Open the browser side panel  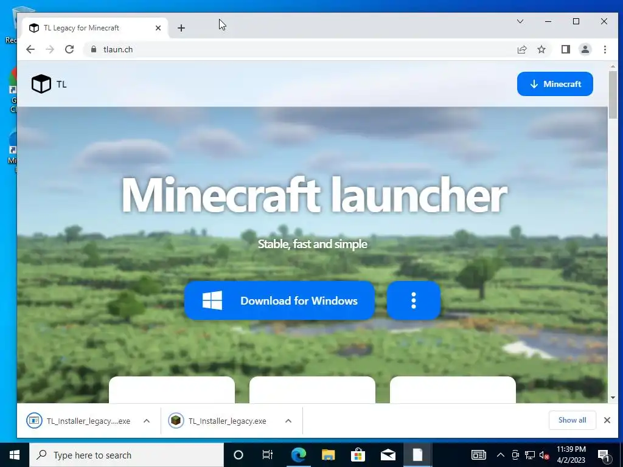point(565,49)
